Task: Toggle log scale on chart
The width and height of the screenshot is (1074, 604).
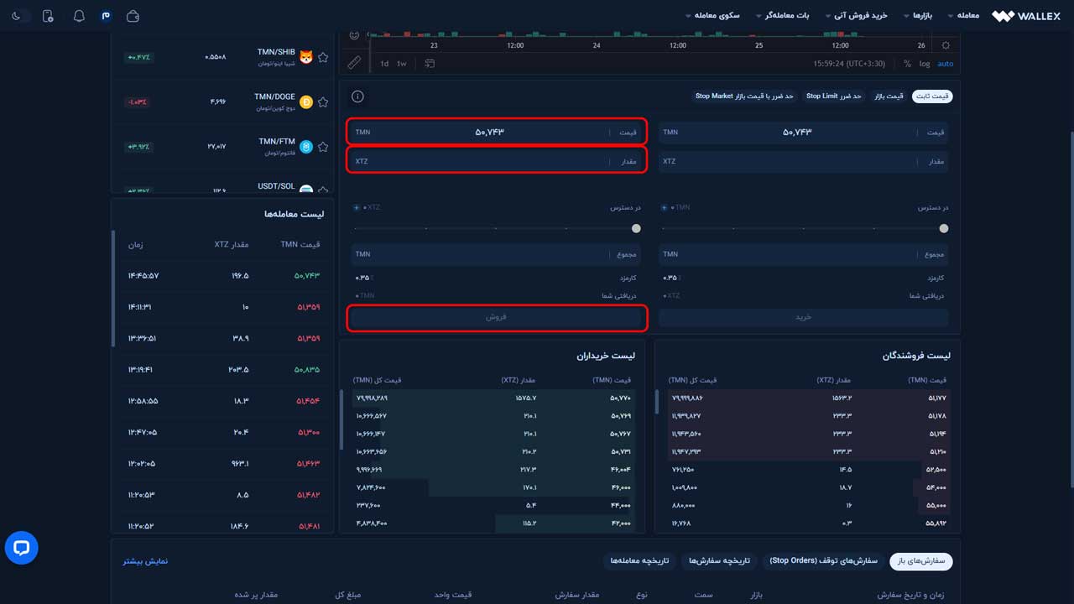Action: pyautogui.click(x=924, y=64)
